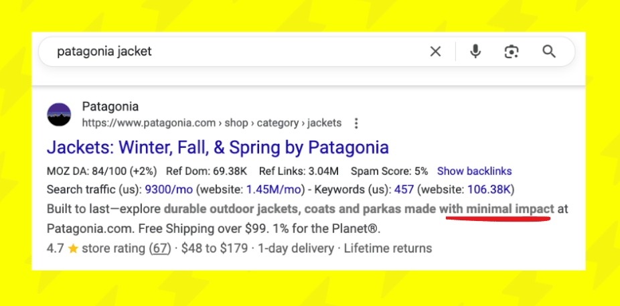Click the Patagonia site name
620x306 pixels.
tap(110, 106)
